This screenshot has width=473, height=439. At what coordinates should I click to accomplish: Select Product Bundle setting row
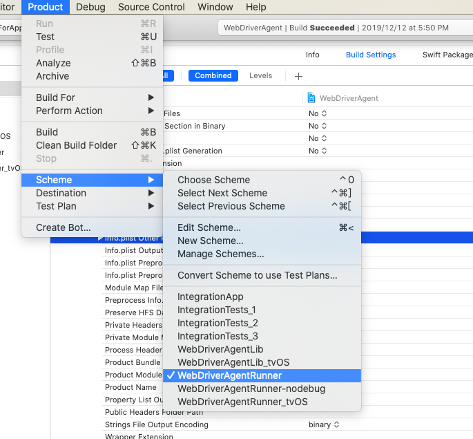pos(133,362)
